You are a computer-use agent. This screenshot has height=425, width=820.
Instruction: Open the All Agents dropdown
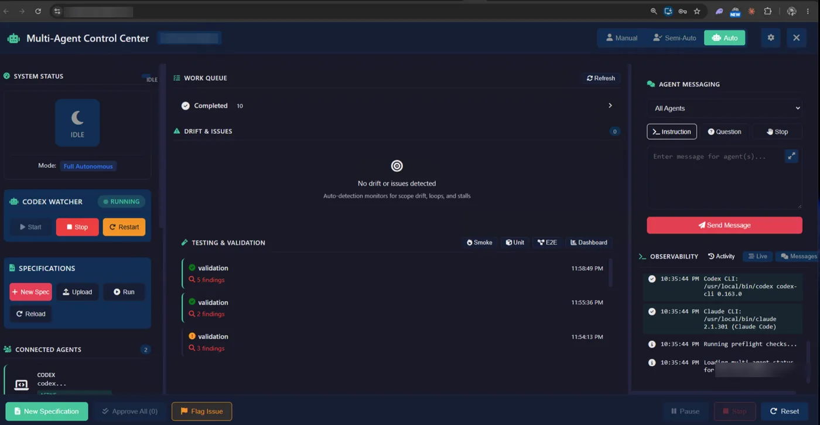click(725, 108)
